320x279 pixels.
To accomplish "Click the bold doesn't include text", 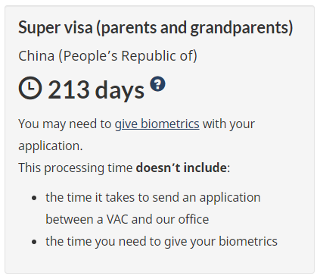I will (182, 168).
